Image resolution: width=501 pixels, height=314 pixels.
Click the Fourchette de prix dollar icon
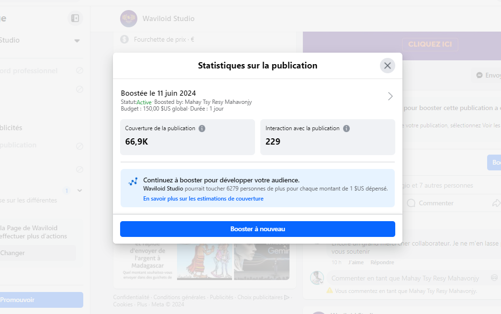click(124, 39)
